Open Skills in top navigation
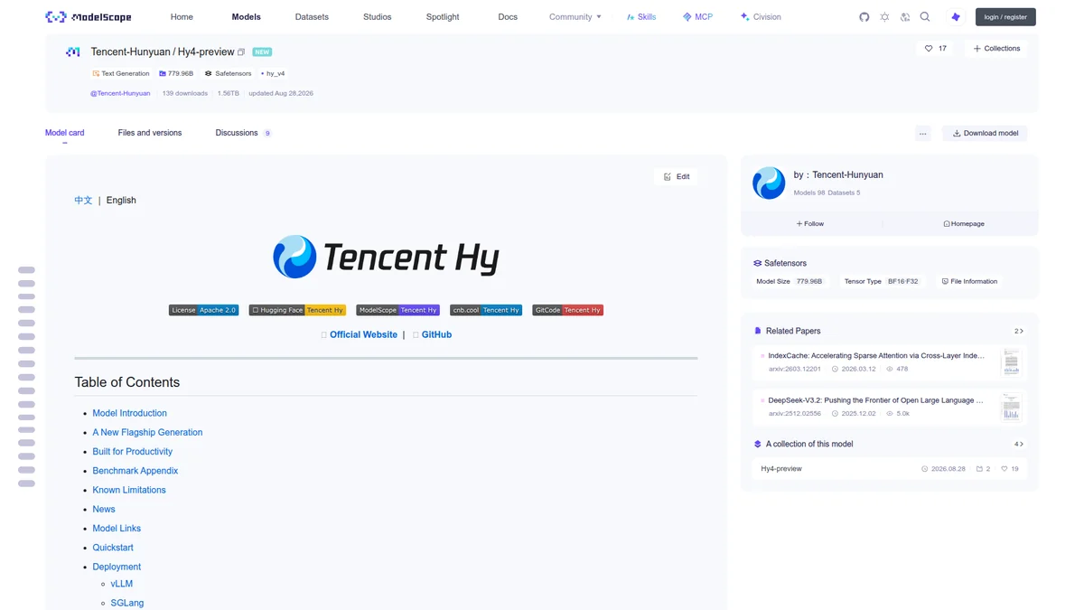The width and height of the screenshot is (1084, 610). point(641,17)
